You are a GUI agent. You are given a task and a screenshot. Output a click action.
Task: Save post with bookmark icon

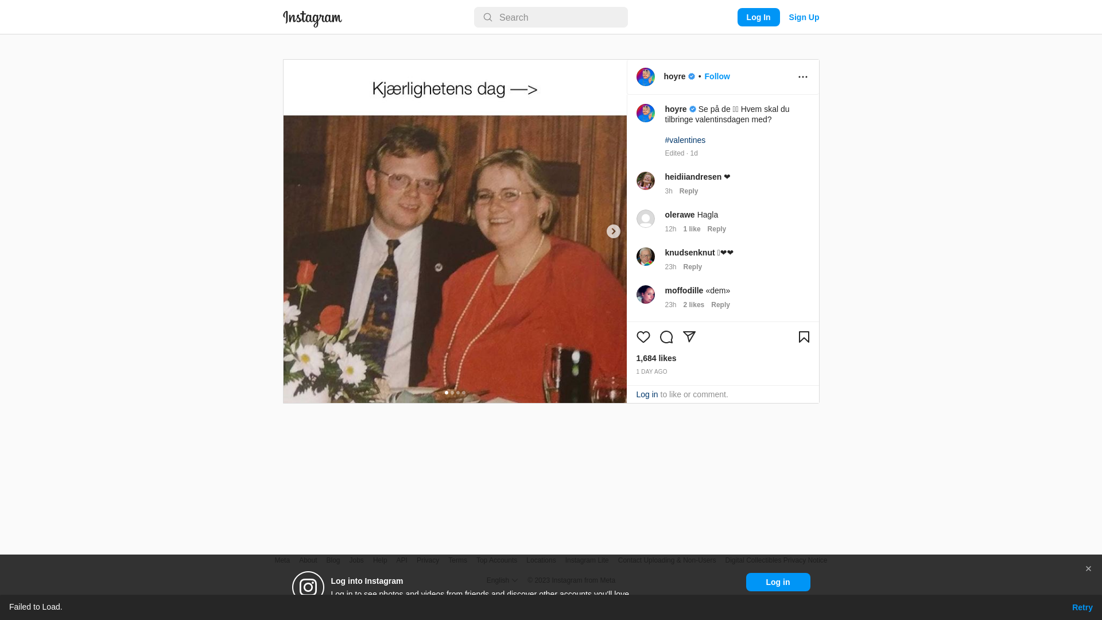click(x=804, y=337)
